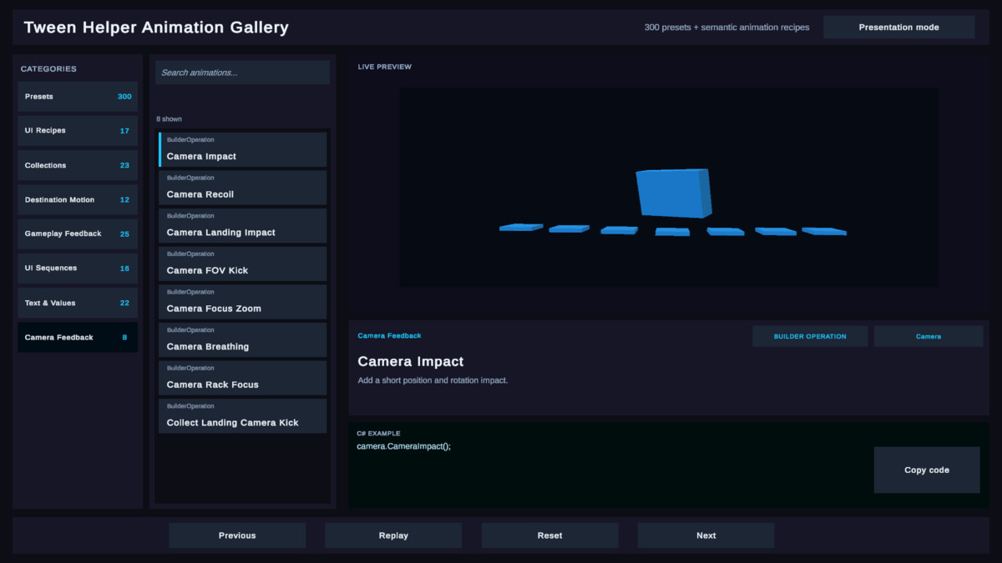This screenshot has width=1002, height=563.
Task: Reset the live preview
Action: [x=549, y=535]
